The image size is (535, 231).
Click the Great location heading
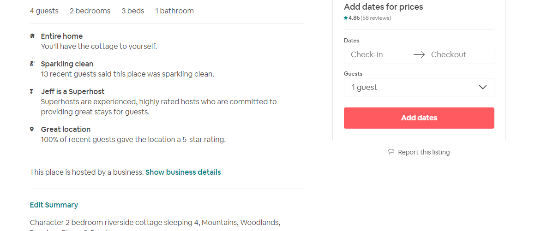tap(66, 129)
